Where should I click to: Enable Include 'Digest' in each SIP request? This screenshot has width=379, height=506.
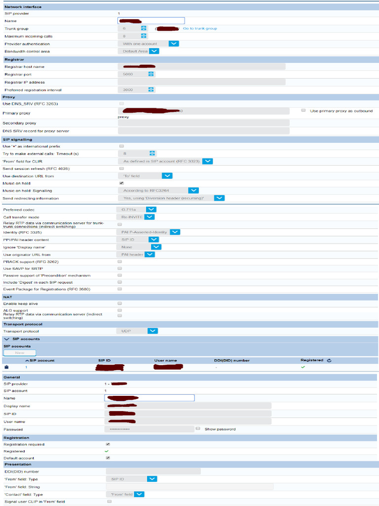119,282
